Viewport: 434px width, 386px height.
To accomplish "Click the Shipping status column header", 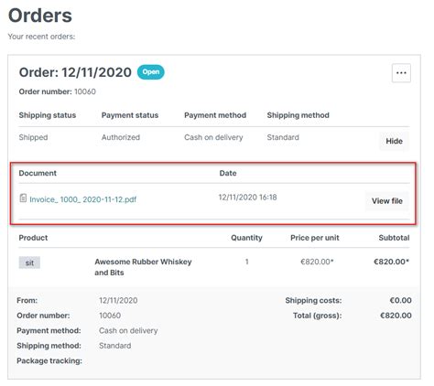I will (x=48, y=115).
